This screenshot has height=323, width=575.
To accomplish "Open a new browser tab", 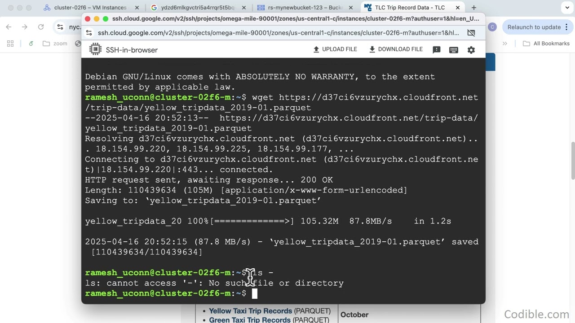I will coord(473,8).
